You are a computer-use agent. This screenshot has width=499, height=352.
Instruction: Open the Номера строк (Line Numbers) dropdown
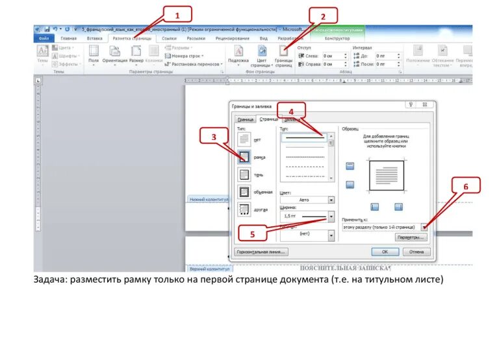tap(184, 56)
